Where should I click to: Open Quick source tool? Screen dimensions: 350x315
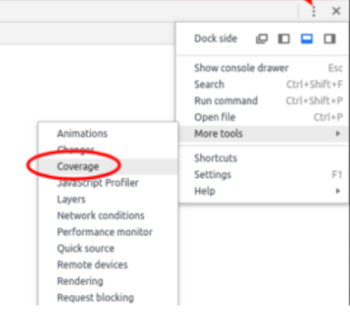coord(108,248)
